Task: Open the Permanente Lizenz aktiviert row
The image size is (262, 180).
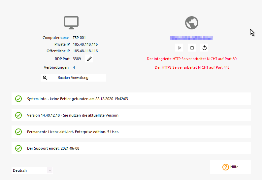Action: point(131,132)
